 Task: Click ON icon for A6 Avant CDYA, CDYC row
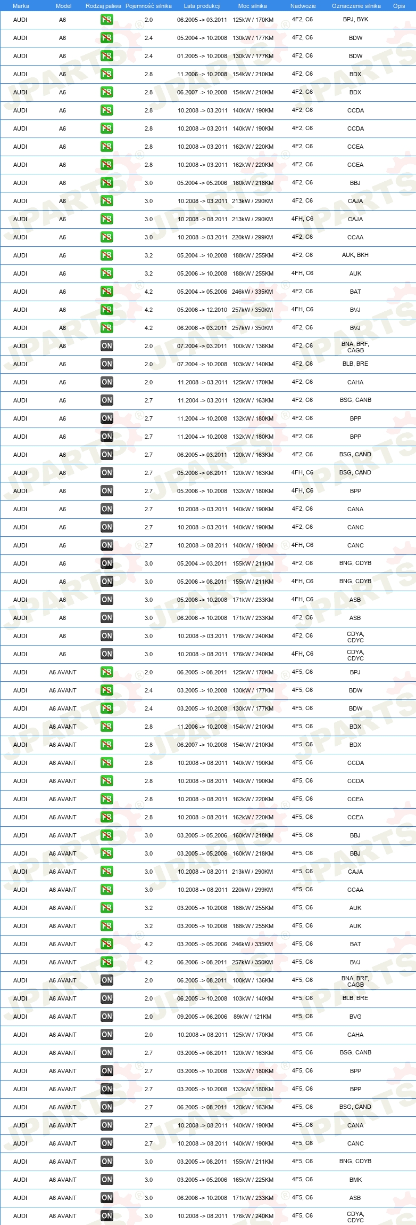[106, 1216]
